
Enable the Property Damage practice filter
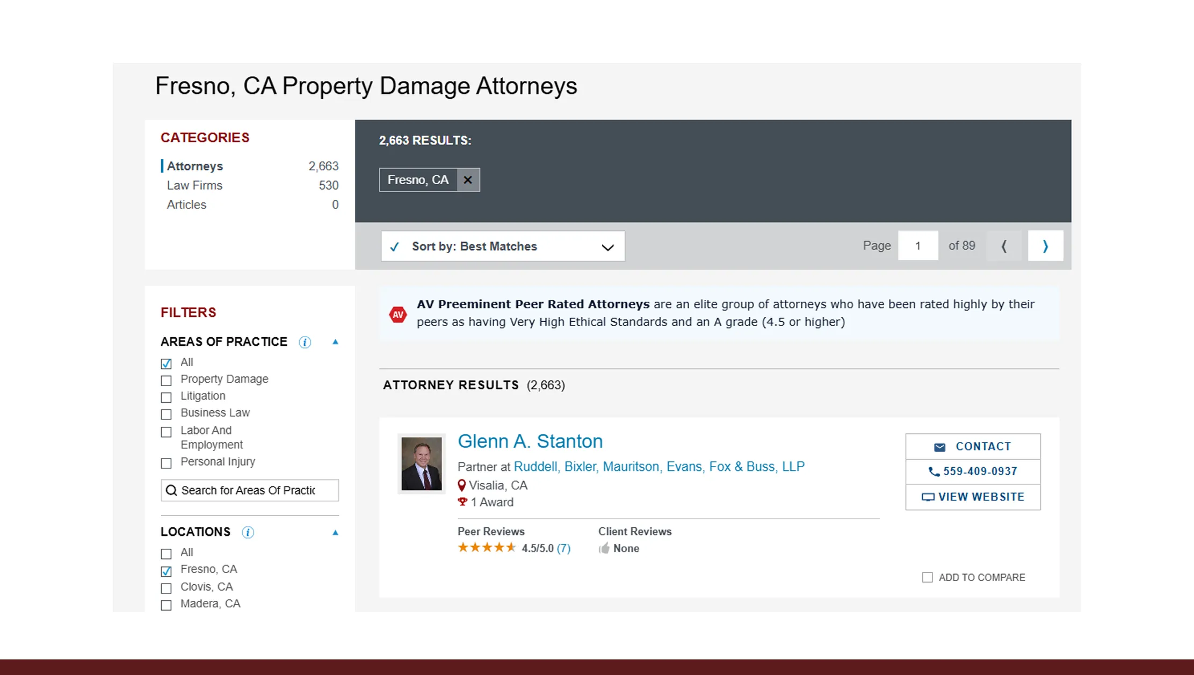coord(166,380)
